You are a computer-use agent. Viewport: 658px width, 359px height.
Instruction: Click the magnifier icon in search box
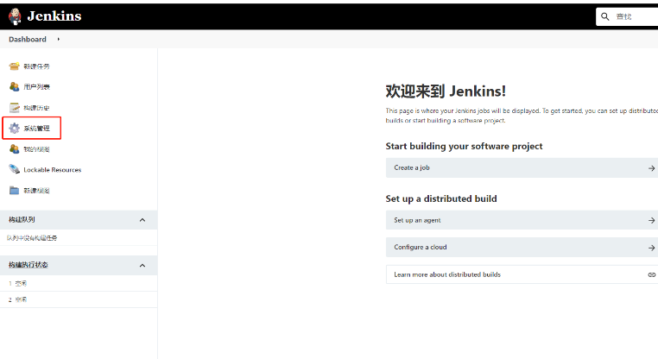(x=604, y=16)
